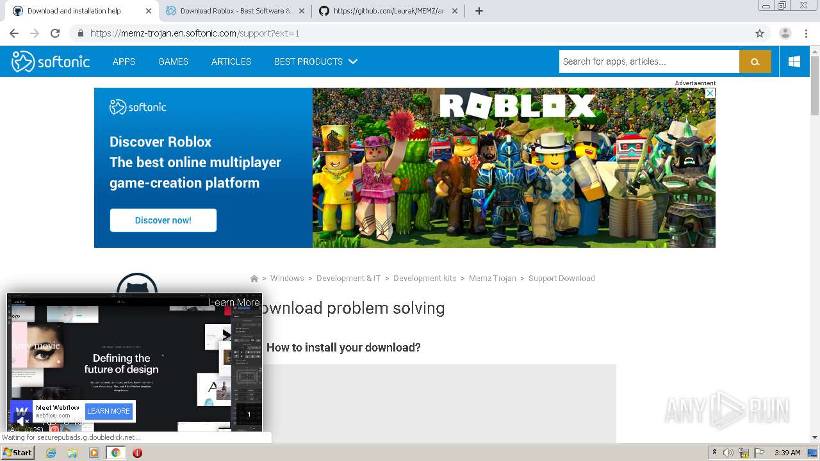Open the Development & IT breadcrumb
Image resolution: width=820 pixels, height=461 pixels.
tap(348, 279)
